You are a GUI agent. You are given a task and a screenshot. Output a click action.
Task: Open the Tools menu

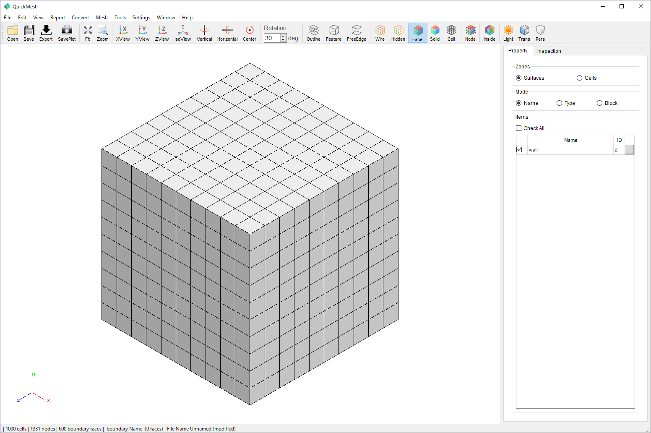pos(120,18)
